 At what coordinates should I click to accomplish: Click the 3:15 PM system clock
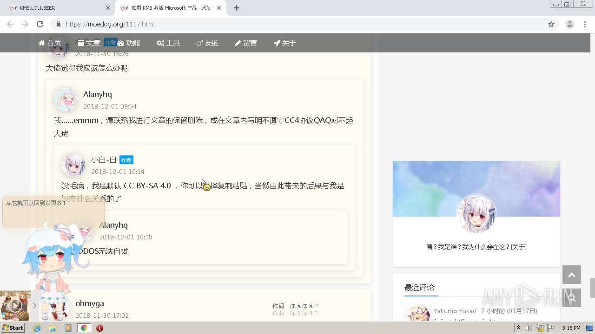571,328
